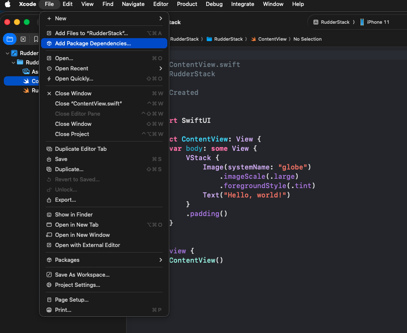Open the View menu

click(87, 4)
